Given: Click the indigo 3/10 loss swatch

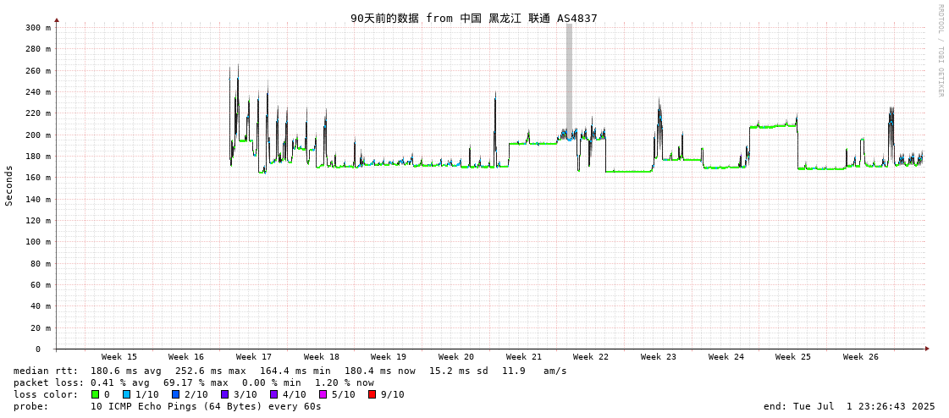Looking at the screenshot, I should point(225,394).
